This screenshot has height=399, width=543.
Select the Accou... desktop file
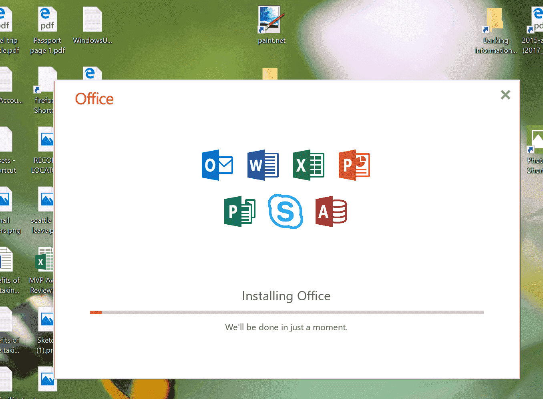pyautogui.click(x=11, y=86)
